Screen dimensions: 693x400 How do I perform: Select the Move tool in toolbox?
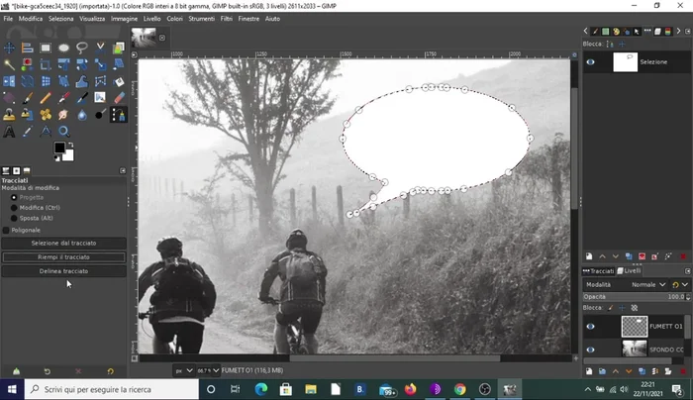pos(10,47)
